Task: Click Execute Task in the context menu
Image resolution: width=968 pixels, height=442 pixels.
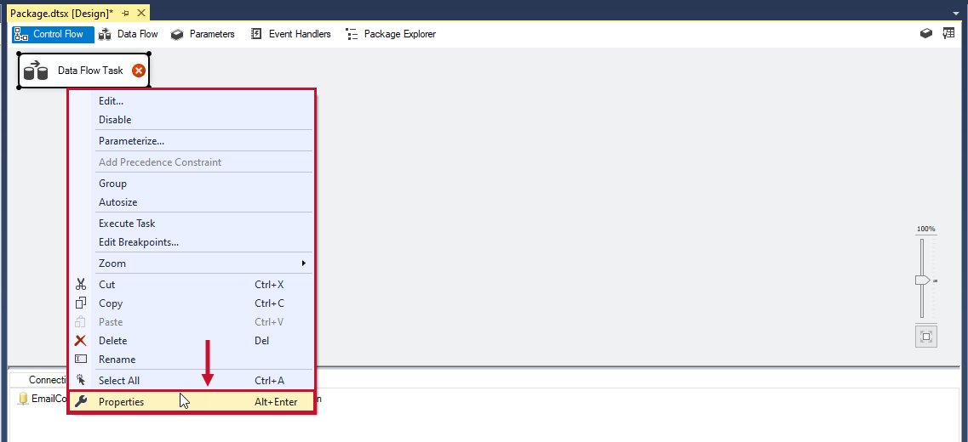Action: point(127,224)
